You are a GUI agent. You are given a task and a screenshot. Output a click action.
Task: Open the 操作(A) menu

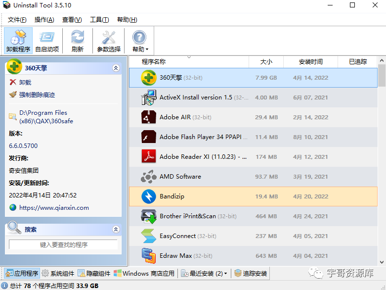click(x=44, y=20)
